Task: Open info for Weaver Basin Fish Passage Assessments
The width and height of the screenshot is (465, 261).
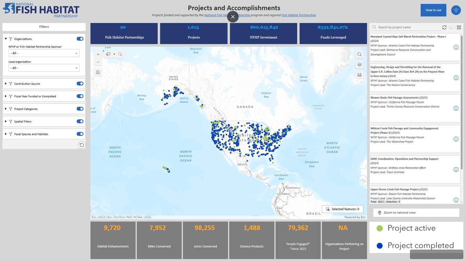Action: (455, 107)
